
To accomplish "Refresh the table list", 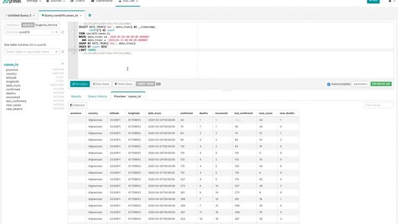I will click(63, 52).
